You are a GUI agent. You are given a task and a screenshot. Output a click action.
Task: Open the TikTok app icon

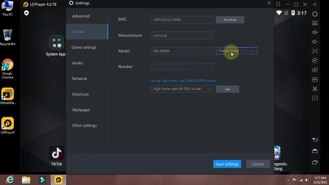coord(57,153)
